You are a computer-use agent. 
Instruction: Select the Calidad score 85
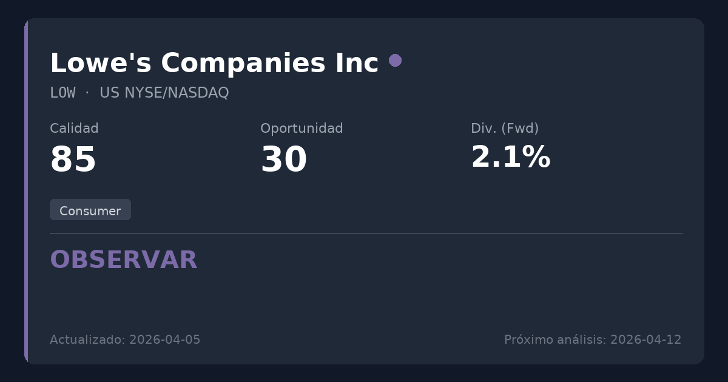pos(73,160)
